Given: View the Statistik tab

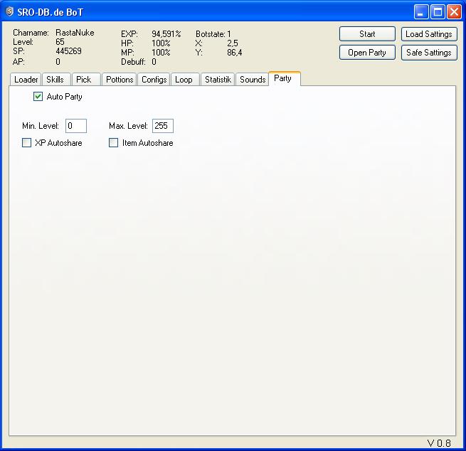Looking at the screenshot, I should (218, 80).
